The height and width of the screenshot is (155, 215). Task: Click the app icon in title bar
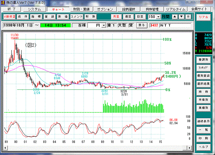[x=3, y=2]
